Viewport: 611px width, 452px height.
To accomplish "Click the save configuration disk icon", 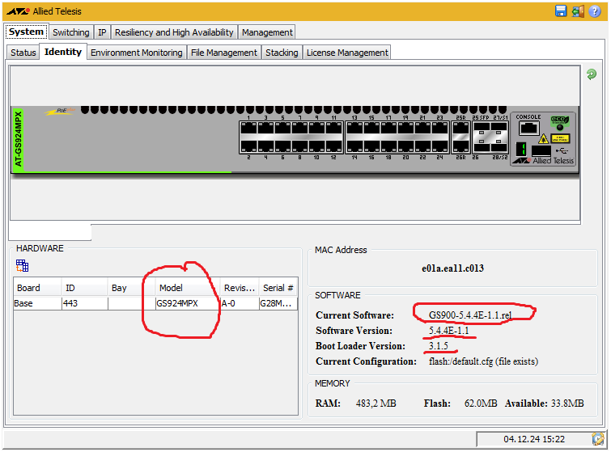I will pos(561,11).
